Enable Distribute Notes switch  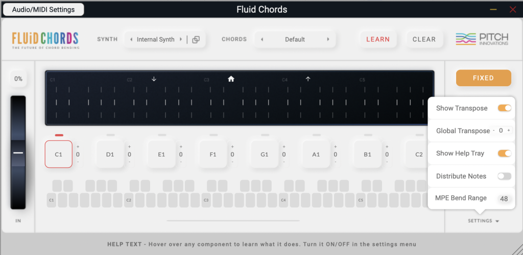coord(504,176)
